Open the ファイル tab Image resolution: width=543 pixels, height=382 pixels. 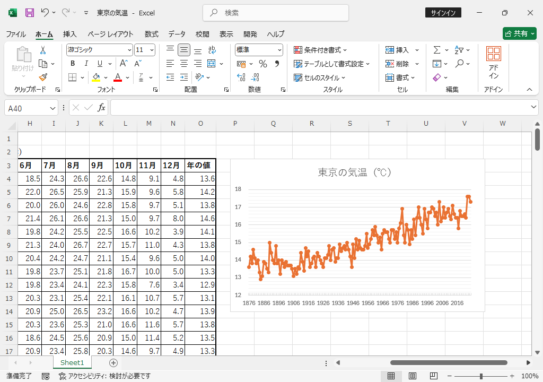click(16, 34)
